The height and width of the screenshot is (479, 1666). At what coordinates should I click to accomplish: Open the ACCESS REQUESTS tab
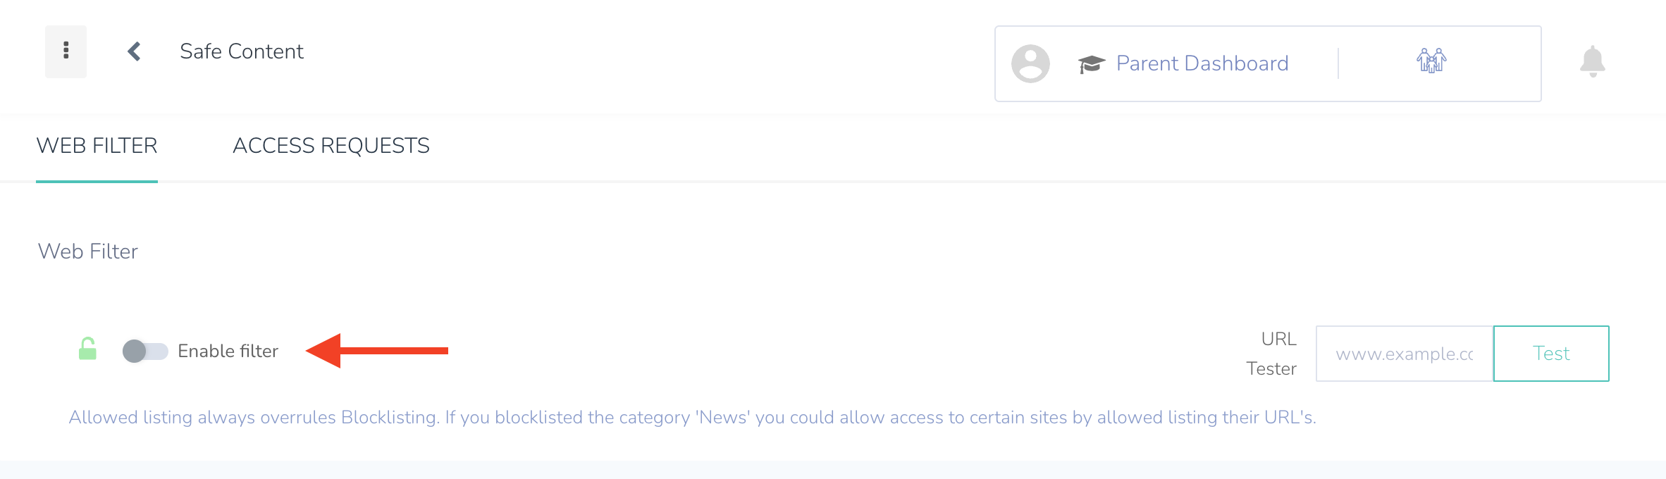(331, 146)
